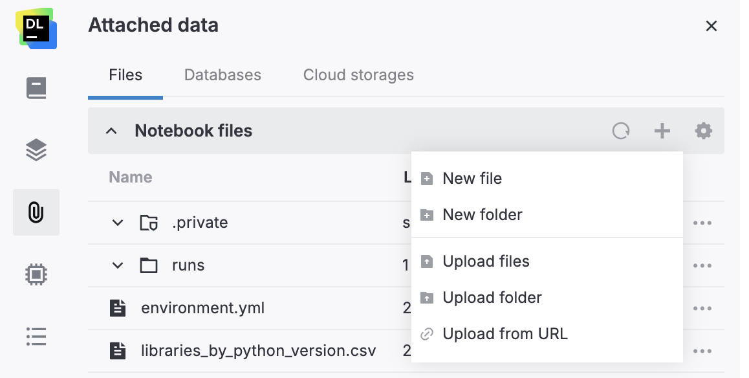Choose New file from the menu

tap(472, 178)
